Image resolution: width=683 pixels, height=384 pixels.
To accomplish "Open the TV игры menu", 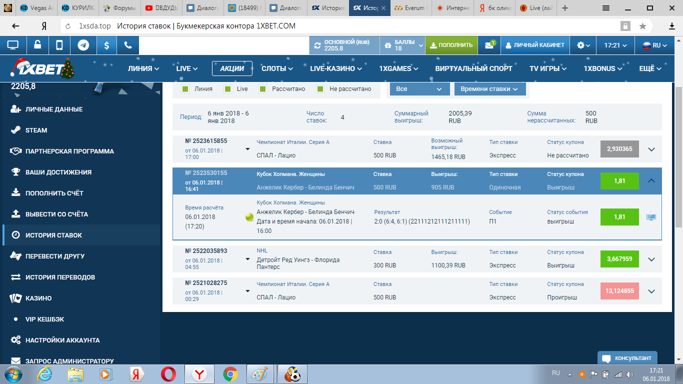I will click(548, 68).
